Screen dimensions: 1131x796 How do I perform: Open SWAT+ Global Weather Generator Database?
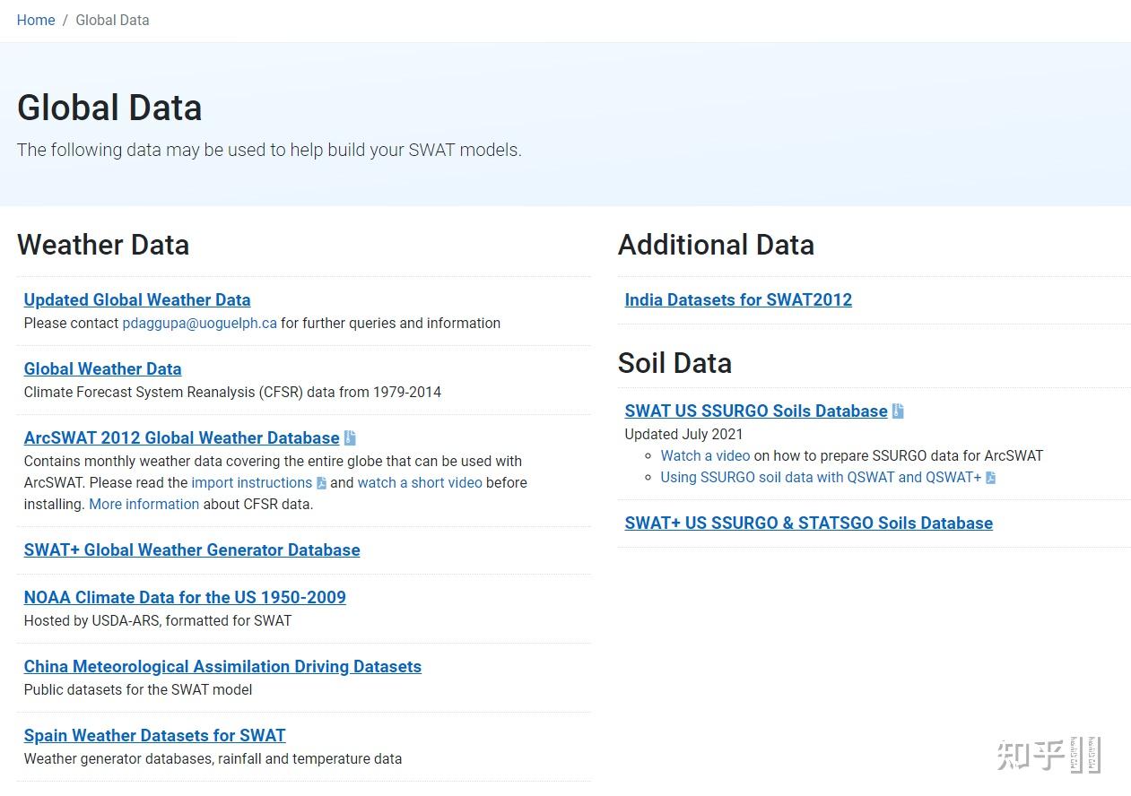[192, 549]
